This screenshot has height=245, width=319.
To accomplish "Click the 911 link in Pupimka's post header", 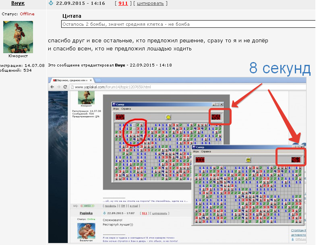I will click(145, 213).
